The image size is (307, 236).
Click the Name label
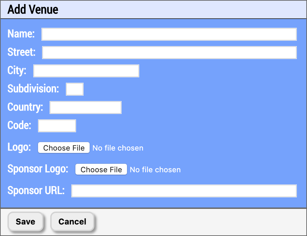[x=20, y=34]
